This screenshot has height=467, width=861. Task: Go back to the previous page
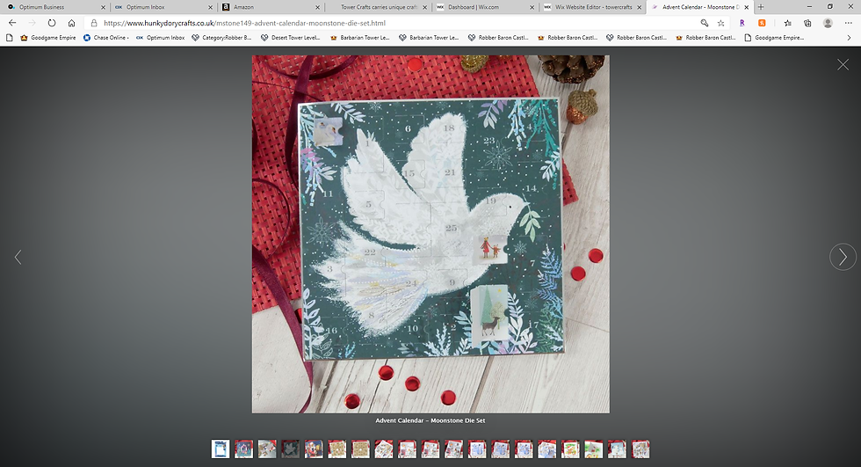(12, 23)
